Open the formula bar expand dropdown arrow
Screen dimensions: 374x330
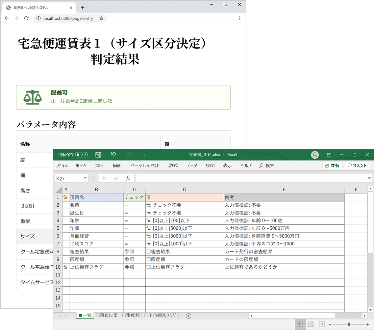368,177
